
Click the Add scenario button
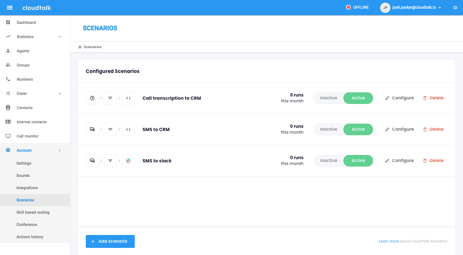(110, 241)
